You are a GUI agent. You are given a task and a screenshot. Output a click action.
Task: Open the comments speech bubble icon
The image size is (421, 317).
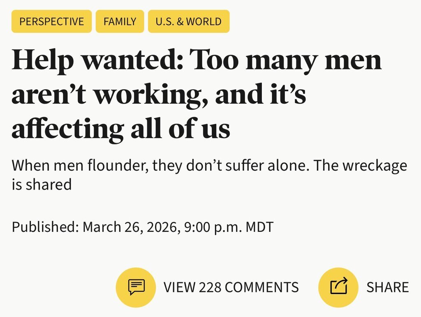click(136, 287)
